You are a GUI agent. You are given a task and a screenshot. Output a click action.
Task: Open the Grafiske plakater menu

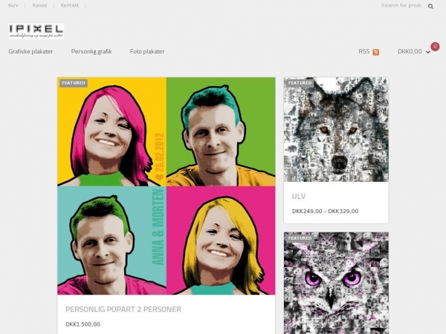click(30, 51)
